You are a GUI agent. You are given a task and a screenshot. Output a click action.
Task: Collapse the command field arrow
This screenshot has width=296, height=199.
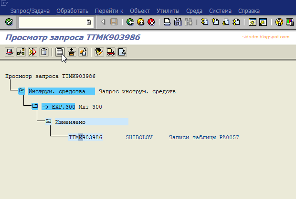tap(103, 22)
